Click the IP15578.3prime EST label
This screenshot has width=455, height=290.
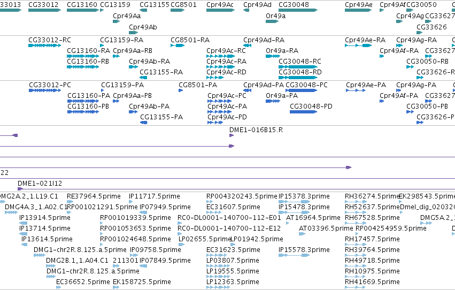[304, 250]
